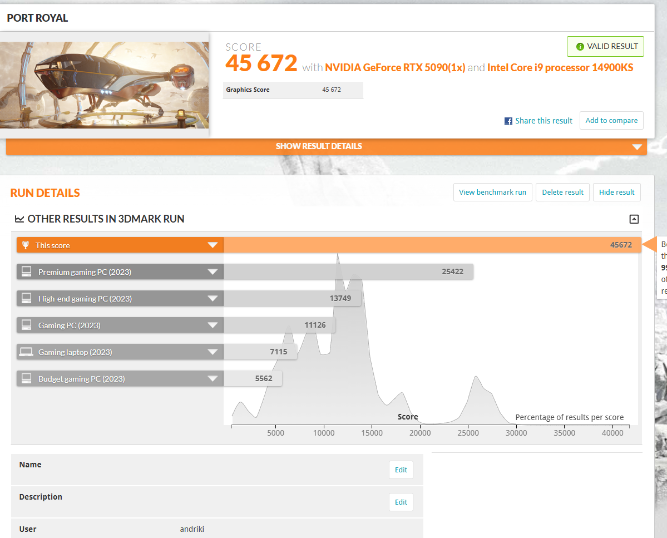
Task: Expand Show Result Details bar
Action: pyautogui.click(x=326, y=146)
